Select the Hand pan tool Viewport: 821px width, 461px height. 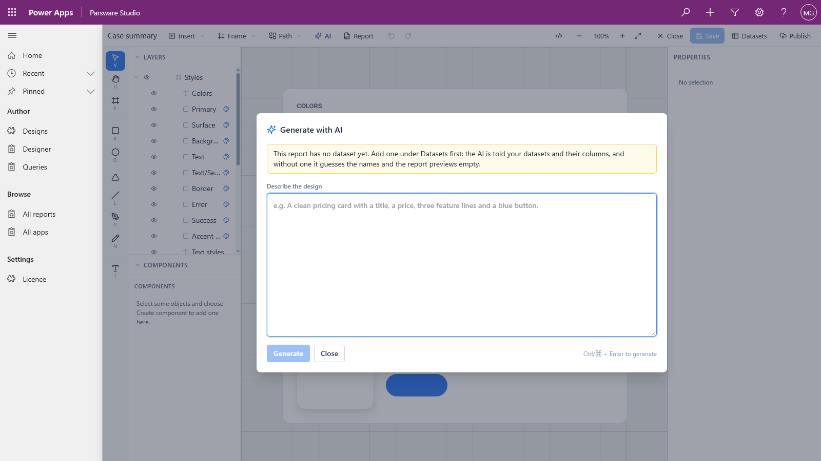[x=115, y=81]
